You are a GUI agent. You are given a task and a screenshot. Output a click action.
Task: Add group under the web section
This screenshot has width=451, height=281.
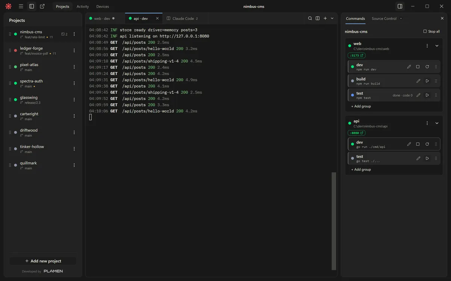pos(361,106)
